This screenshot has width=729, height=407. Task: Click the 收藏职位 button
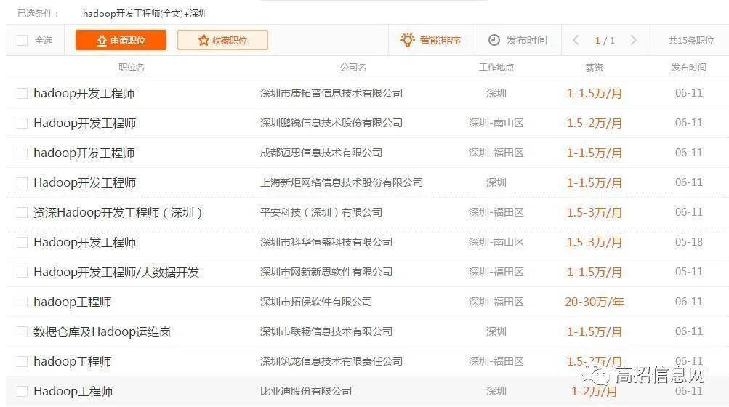222,40
